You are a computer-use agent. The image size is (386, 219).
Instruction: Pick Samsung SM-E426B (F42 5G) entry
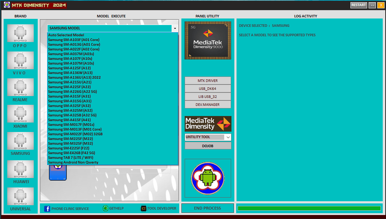112,153
